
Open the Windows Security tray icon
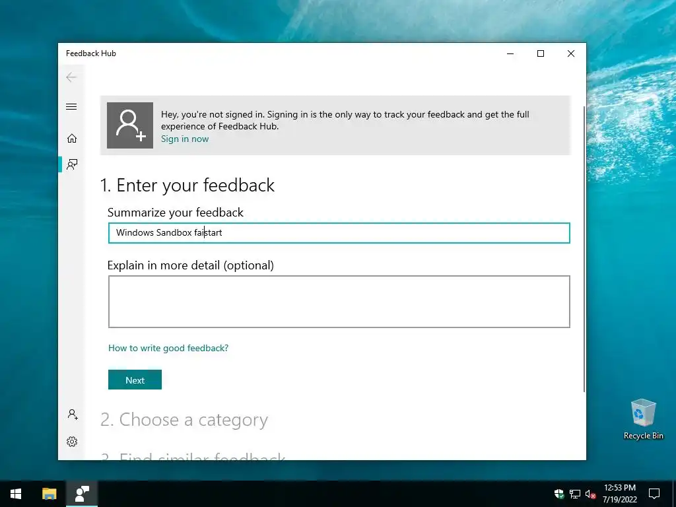pos(559,494)
